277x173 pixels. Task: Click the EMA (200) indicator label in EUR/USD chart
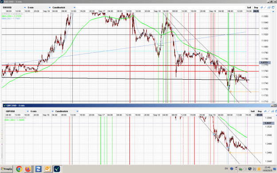tap(12, 16)
